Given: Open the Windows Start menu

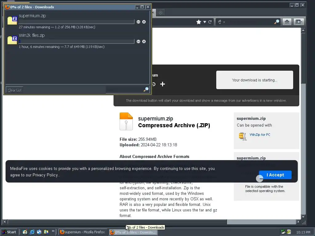Looking at the screenshot, I should [10, 232].
